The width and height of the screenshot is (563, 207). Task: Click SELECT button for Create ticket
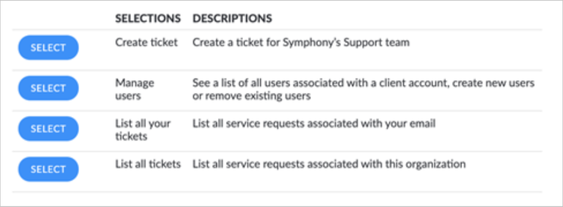pyautogui.click(x=48, y=47)
